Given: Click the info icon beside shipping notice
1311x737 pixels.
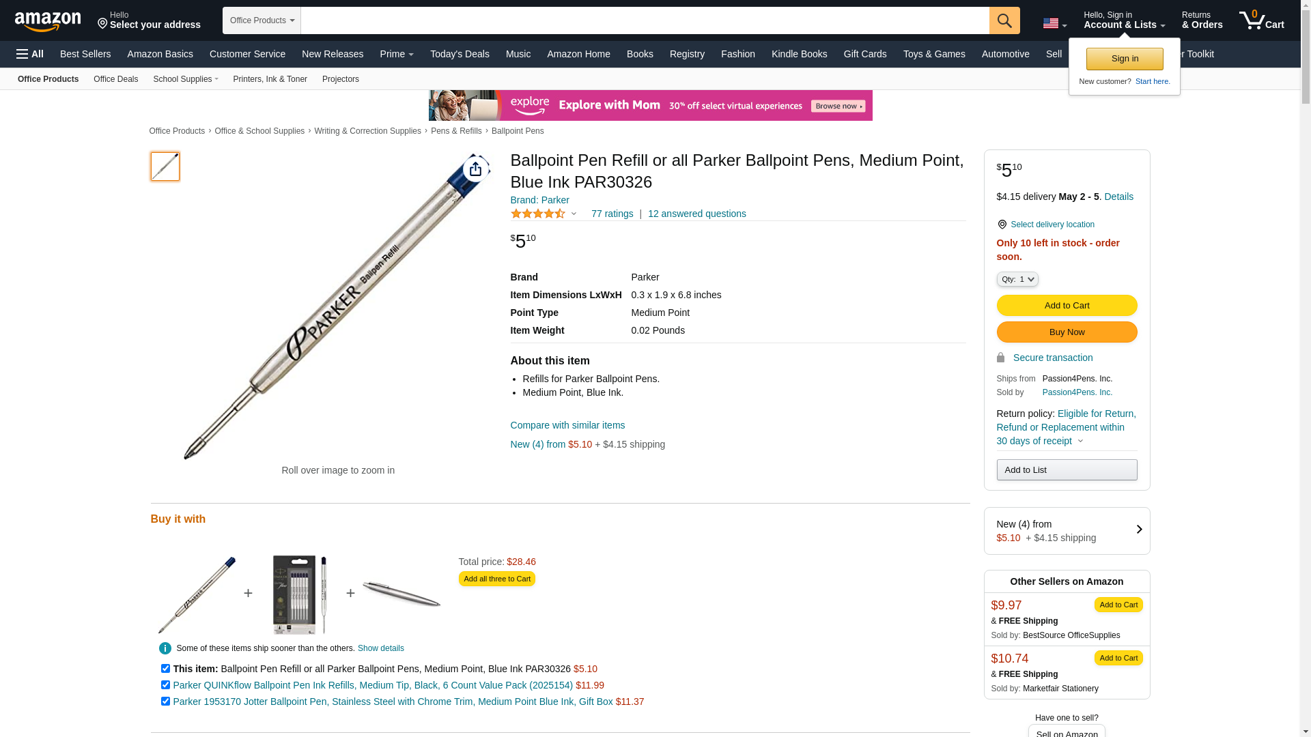Looking at the screenshot, I should pyautogui.click(x=165, y=648).
